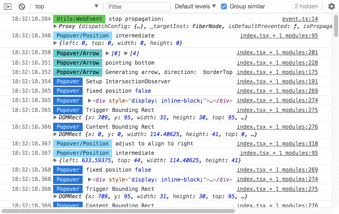Open the index.tsx + 1 modules:191 link
Image resolution: width=339 pixels, height=214 pixels.
(x=277, y=81)
